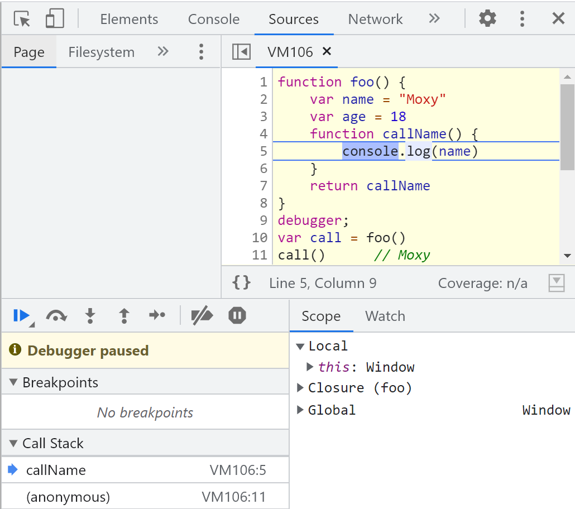Viewport: 575px width, 509px height.
Task: Hide the navigator sidebar pane
Action: coord(241,52)
